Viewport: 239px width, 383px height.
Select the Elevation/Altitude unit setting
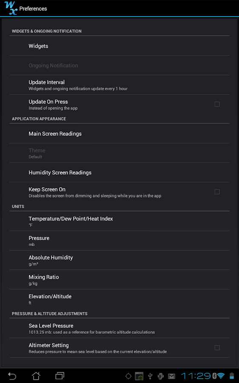(x=119, y=299)
